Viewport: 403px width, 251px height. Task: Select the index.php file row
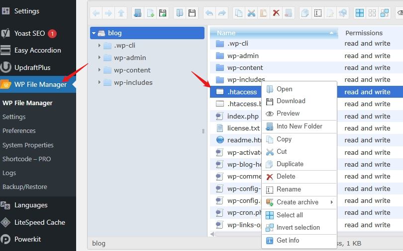(x=306, y=116)
